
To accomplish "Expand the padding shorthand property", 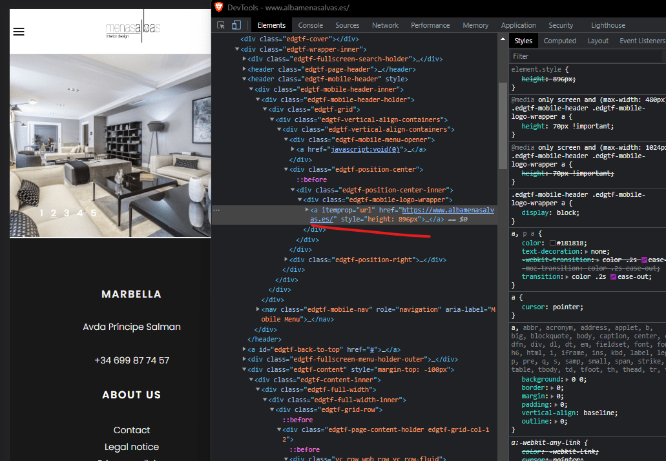I will (x=556, y=405).
